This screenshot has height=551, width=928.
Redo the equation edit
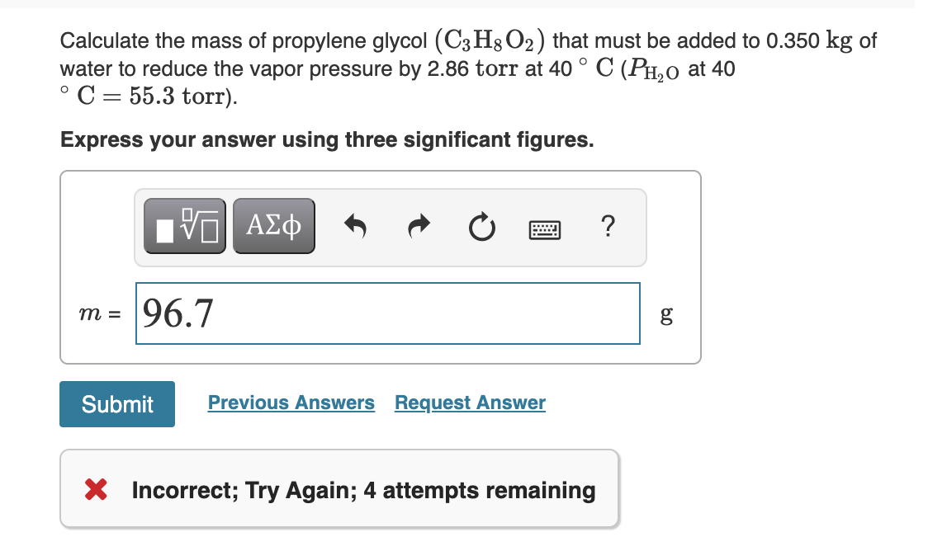(419, 225)
